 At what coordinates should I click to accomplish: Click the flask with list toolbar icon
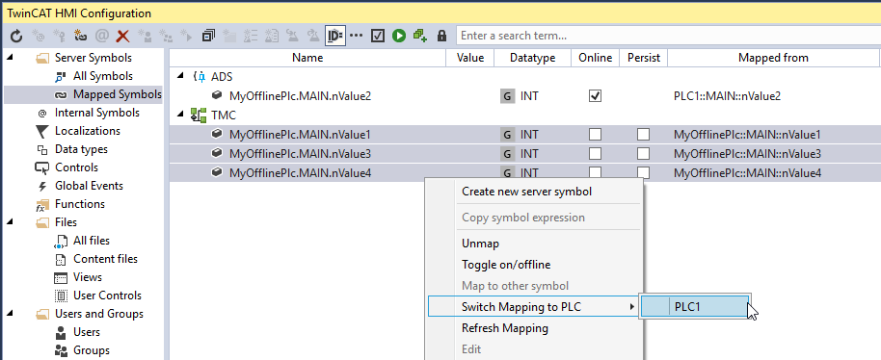251,36
